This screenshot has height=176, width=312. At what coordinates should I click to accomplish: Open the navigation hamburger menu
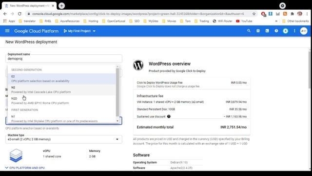pyautogui.click(x=7, y=31)
